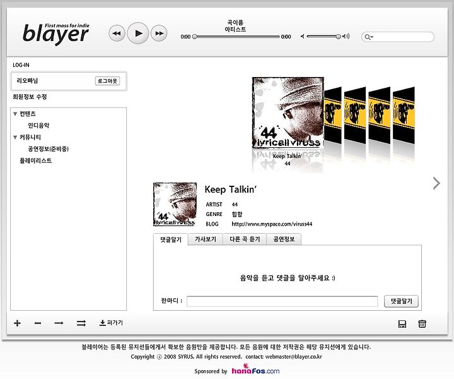The height and width of the screenshot is (379, 454).
Task: Click the blayer logo
Action: [55, 33]
